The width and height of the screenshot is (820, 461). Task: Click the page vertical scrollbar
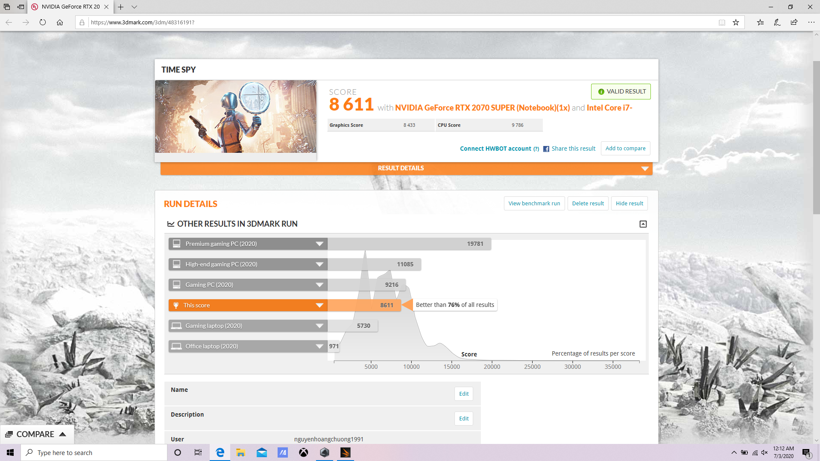816,137
